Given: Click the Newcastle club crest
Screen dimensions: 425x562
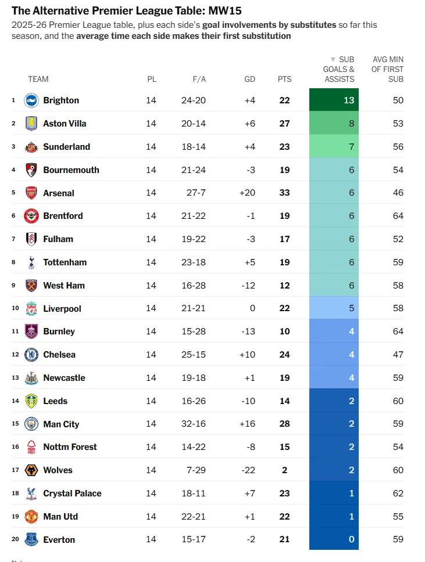Looking at the screenshot, I should click(x=31, y=378).
